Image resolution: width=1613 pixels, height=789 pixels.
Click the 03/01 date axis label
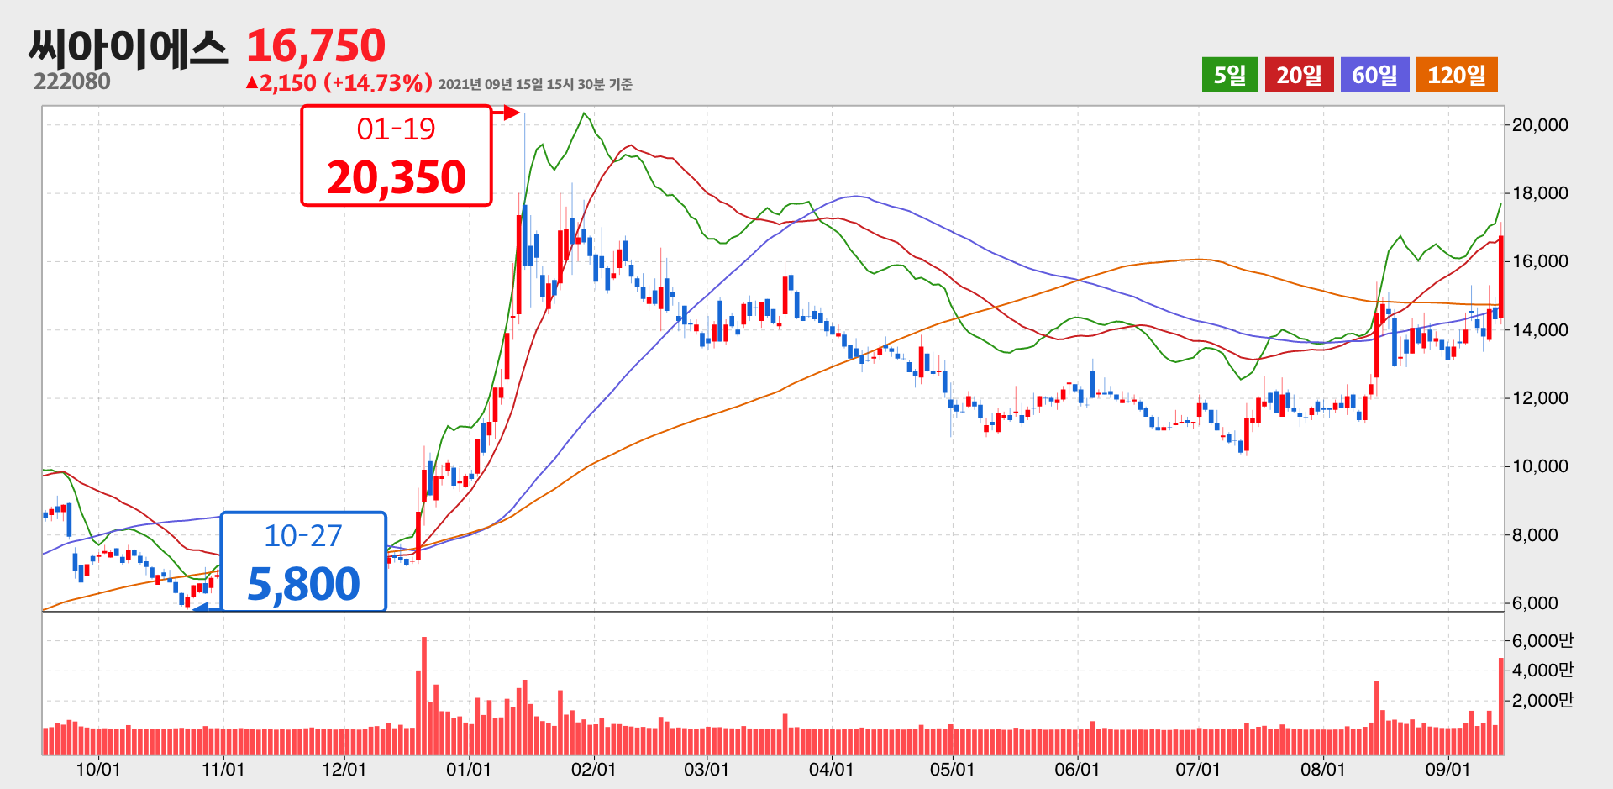tap(706, 770)
